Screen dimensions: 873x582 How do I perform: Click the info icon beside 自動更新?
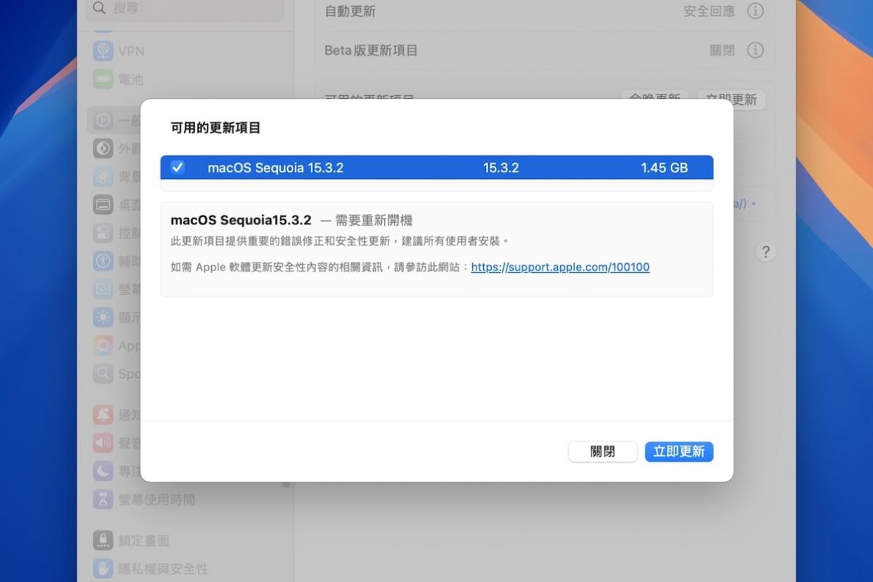coord(755,12)
